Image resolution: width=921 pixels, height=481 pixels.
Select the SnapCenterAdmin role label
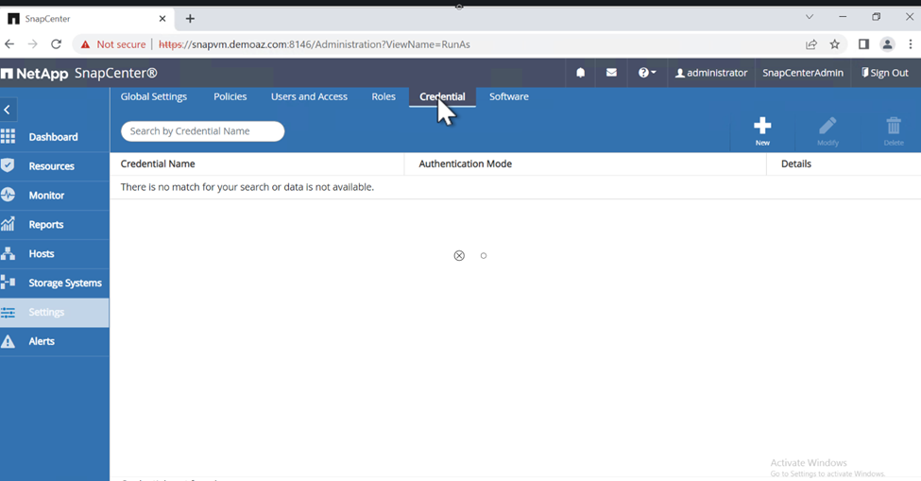click(x=803, y=73)
